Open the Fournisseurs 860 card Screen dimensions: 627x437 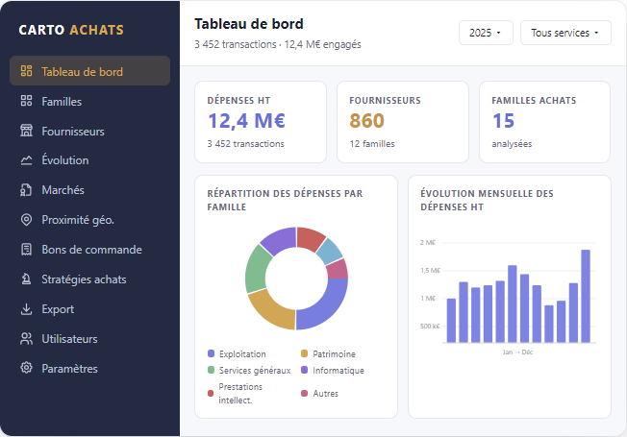(403, 122)
